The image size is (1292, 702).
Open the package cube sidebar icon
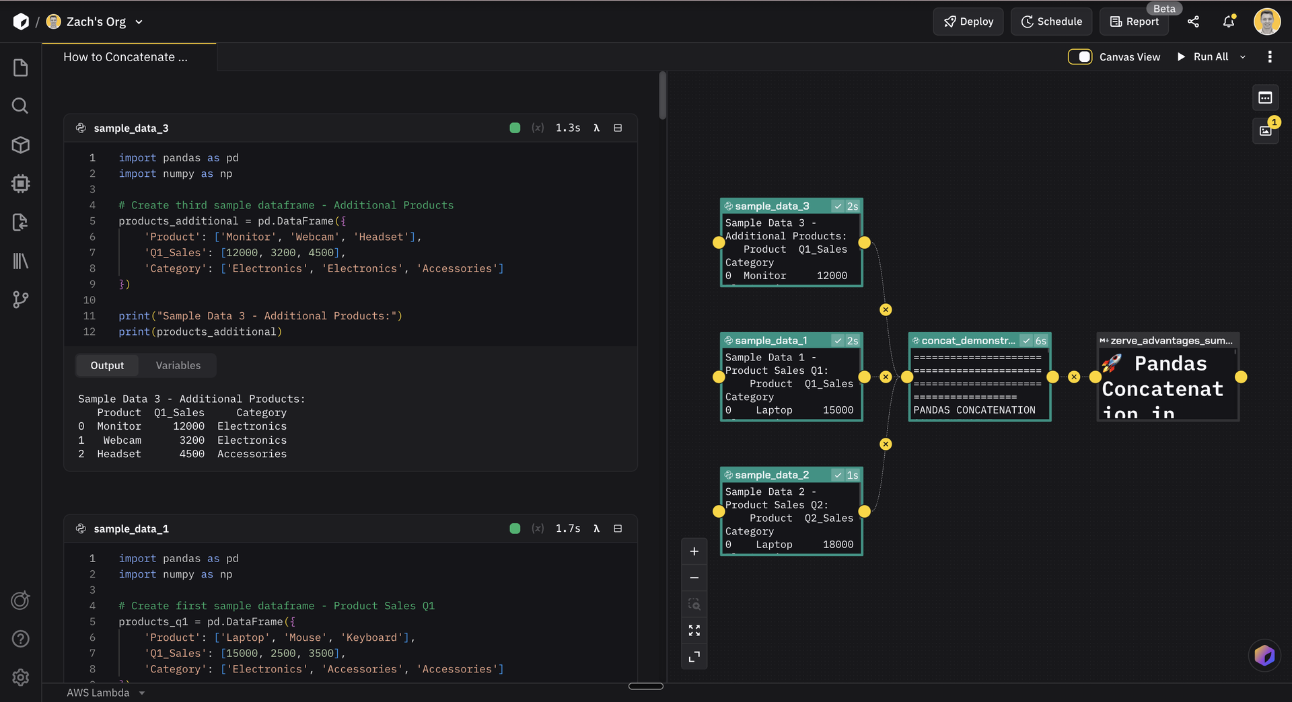tap(21, 145)
